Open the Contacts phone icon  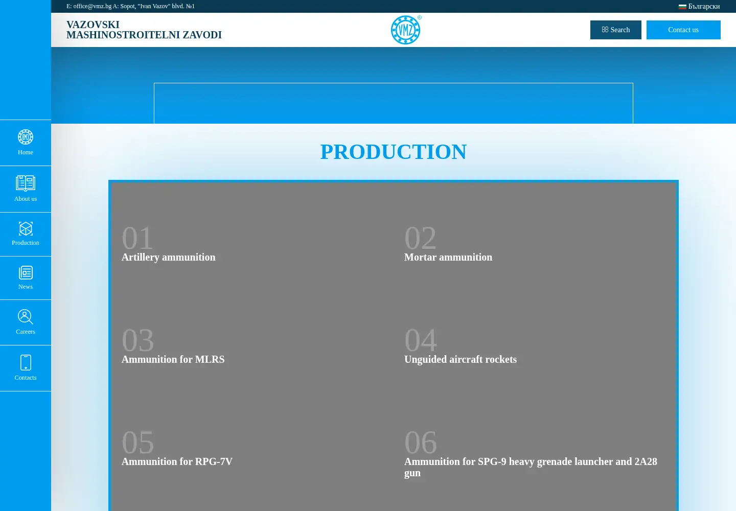26,362
